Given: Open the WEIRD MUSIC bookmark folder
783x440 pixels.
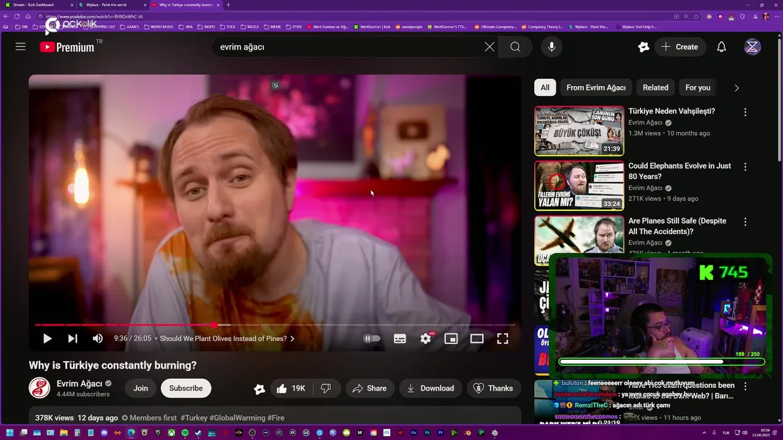Looking at the screenshot, I should (159, 27).
